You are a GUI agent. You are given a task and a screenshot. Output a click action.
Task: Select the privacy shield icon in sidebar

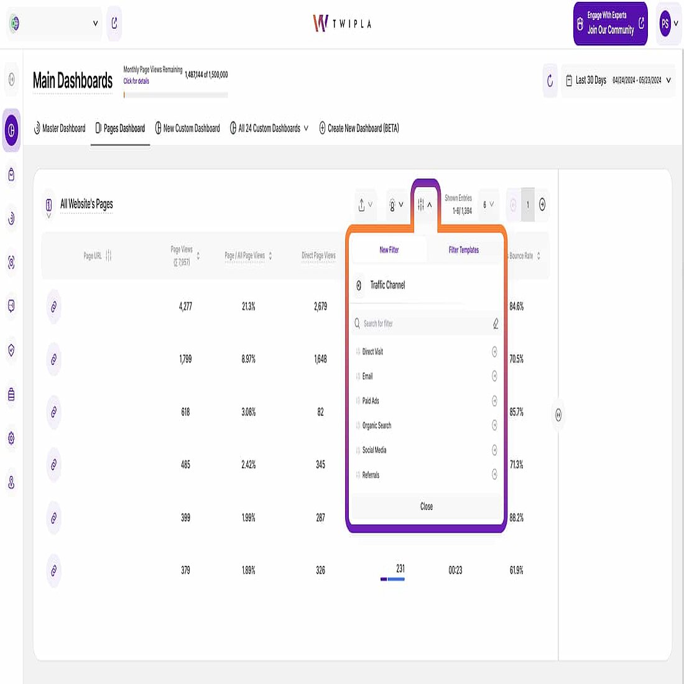point(11,350)
